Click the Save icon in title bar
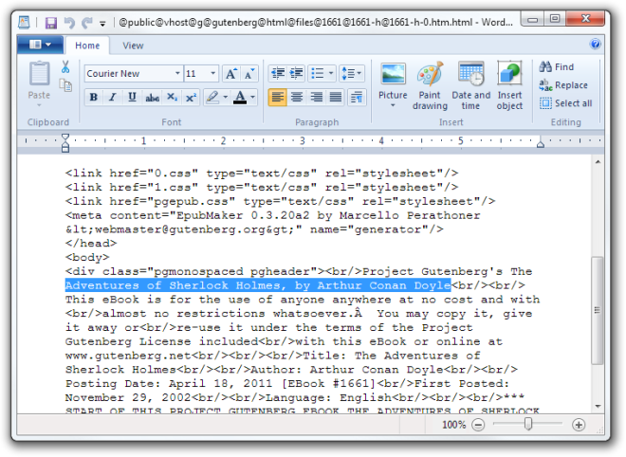This screenshot has height=457, width=626. point(50,23)
